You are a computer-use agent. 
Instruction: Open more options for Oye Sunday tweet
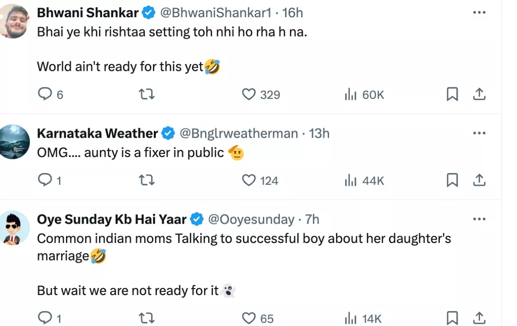[479, 219]
